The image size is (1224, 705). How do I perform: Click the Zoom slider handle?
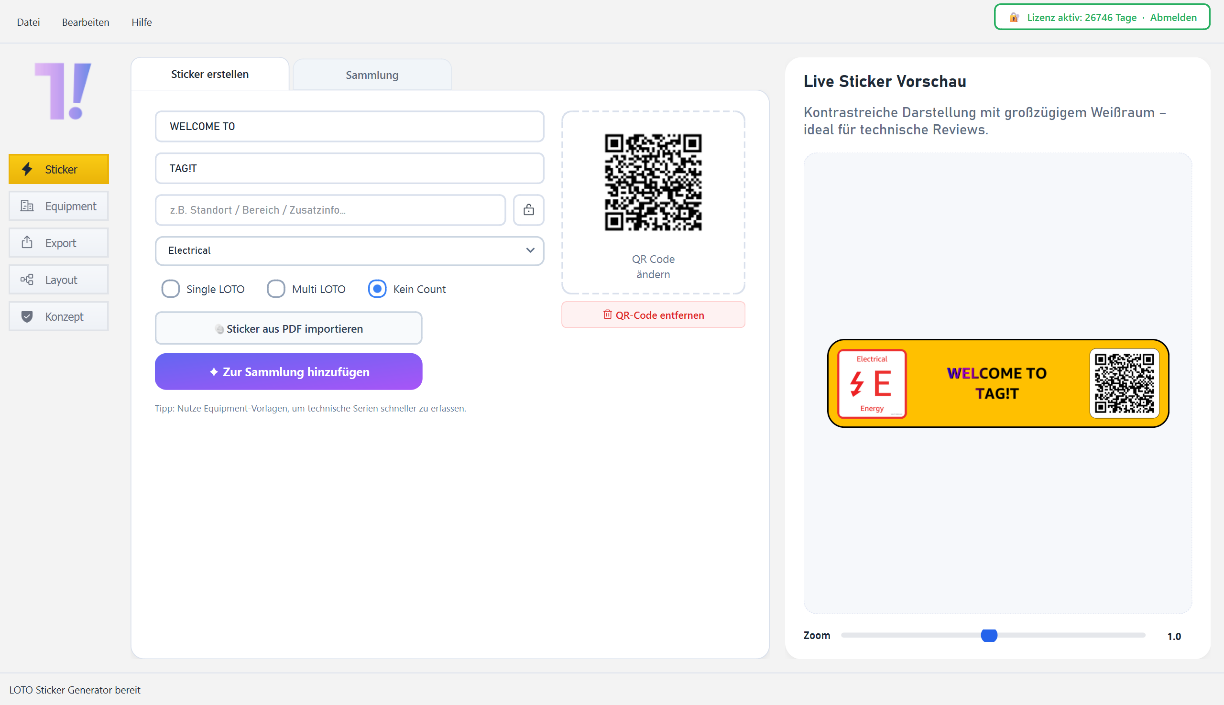click(989, 635)
